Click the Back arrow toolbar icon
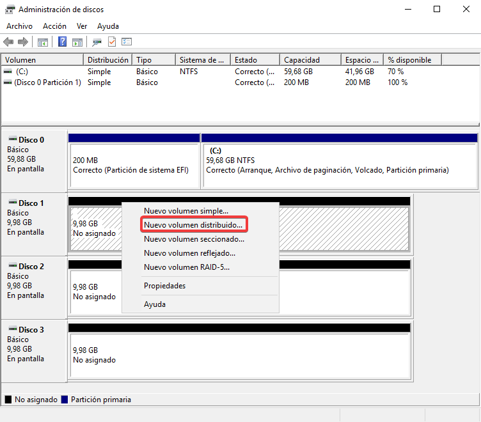The height and width of the screenshot is (422, 481). [x=8, y=42]
